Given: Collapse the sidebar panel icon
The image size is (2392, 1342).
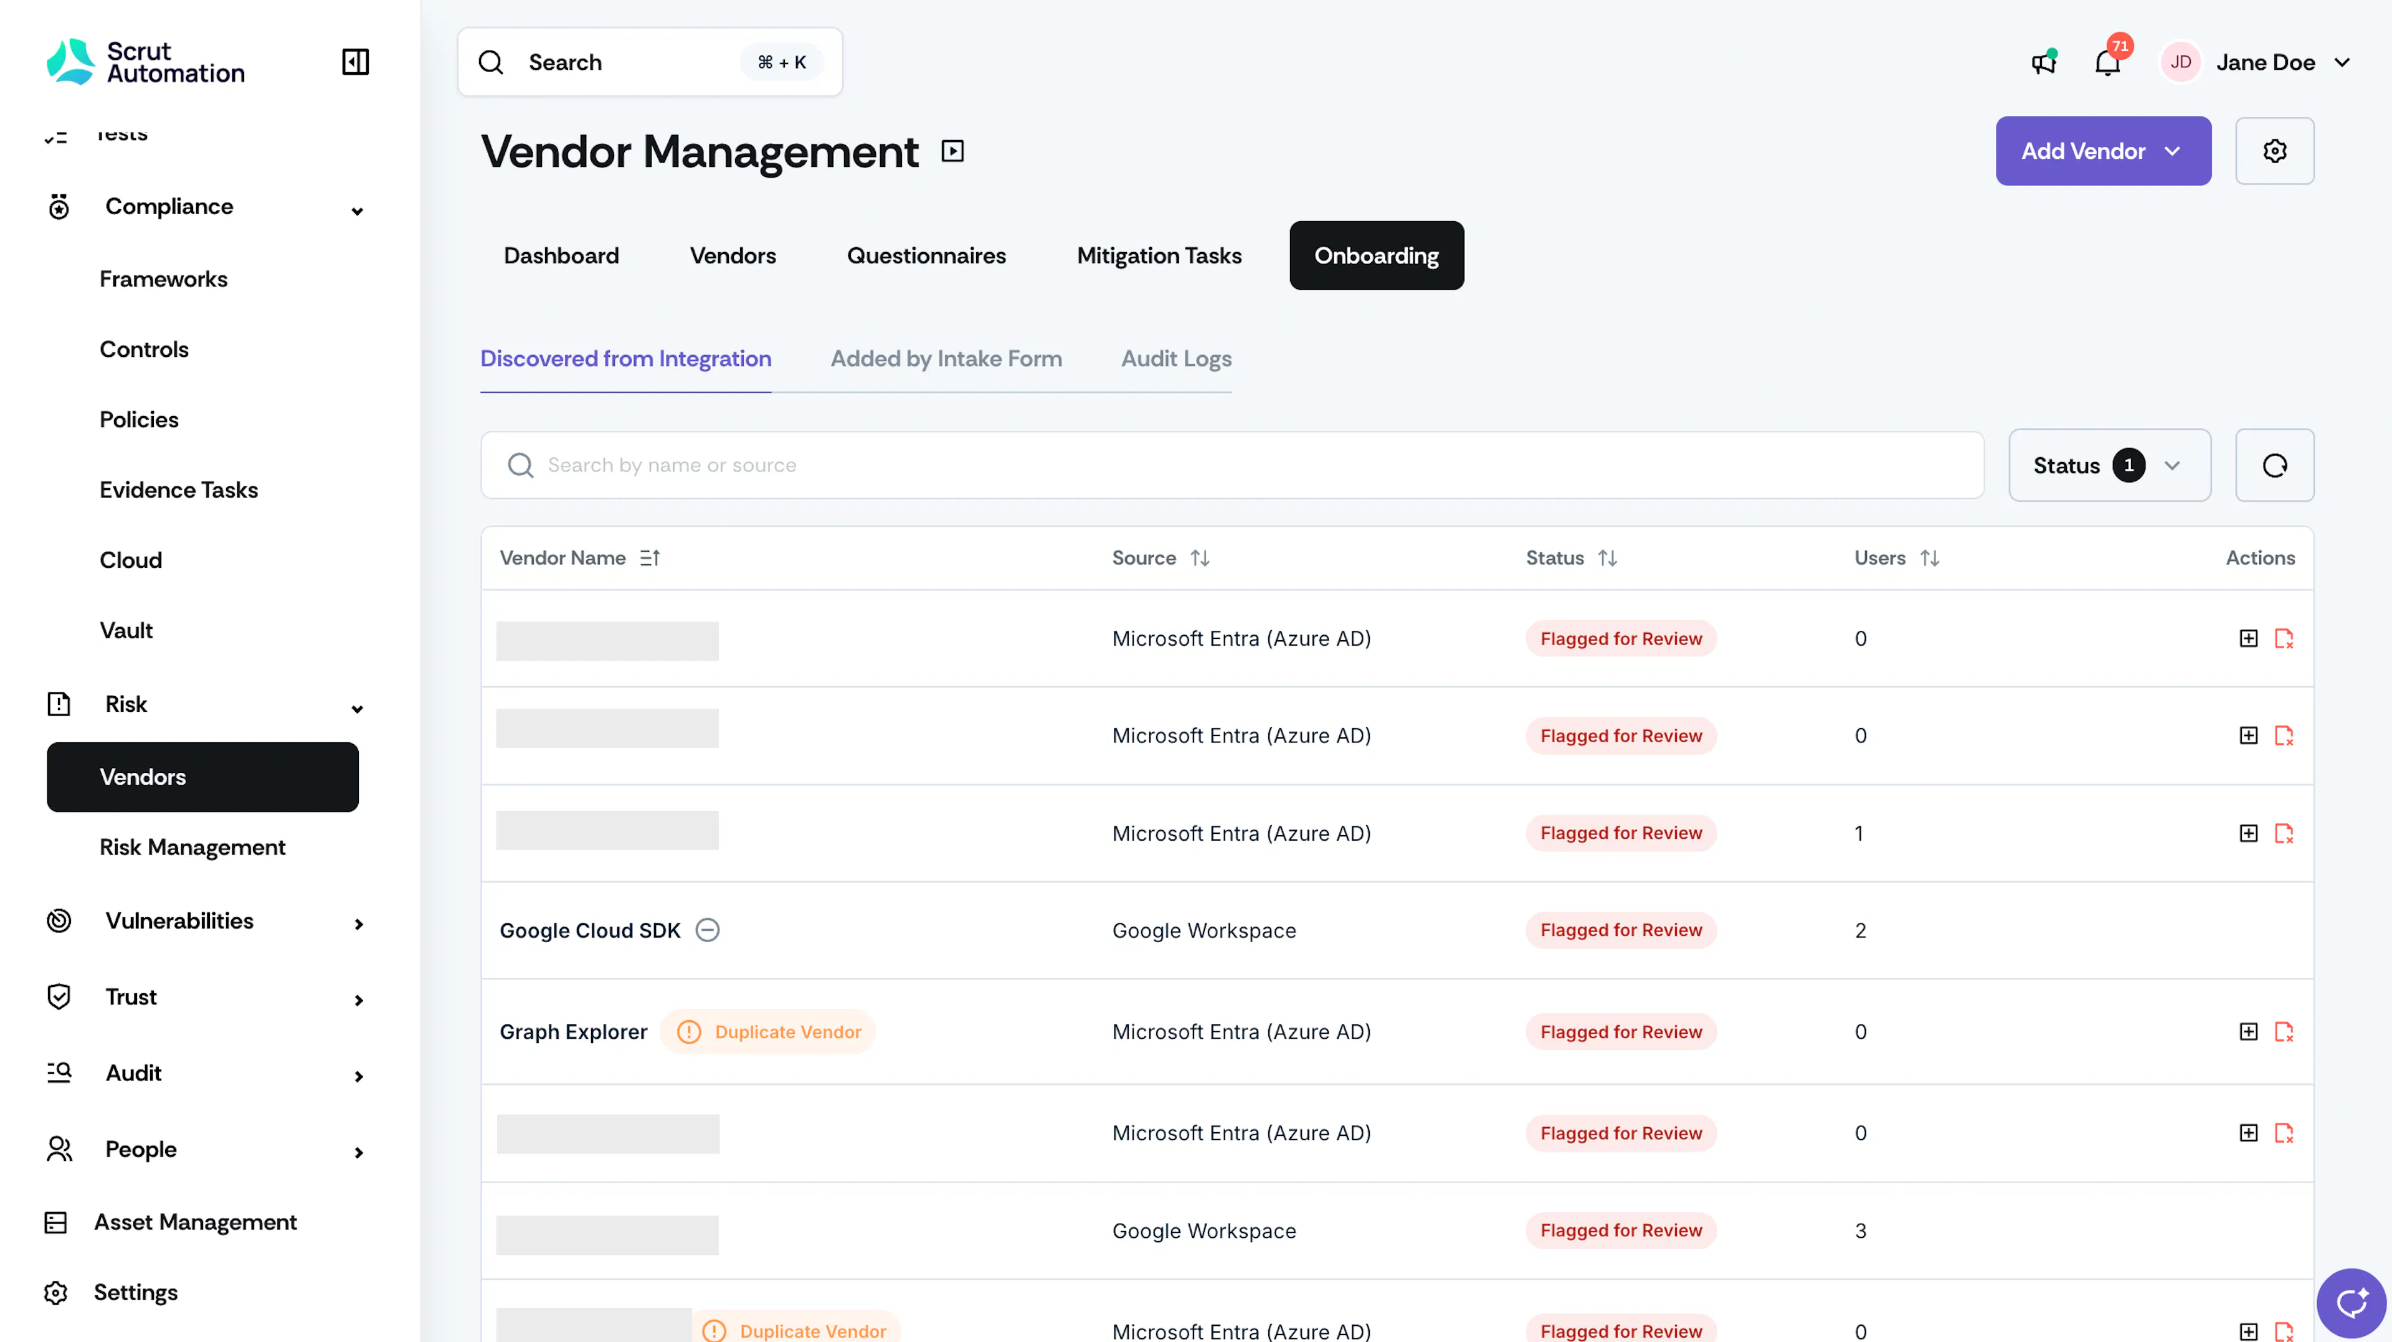Looking at the screenshot, I should [356, 62].
